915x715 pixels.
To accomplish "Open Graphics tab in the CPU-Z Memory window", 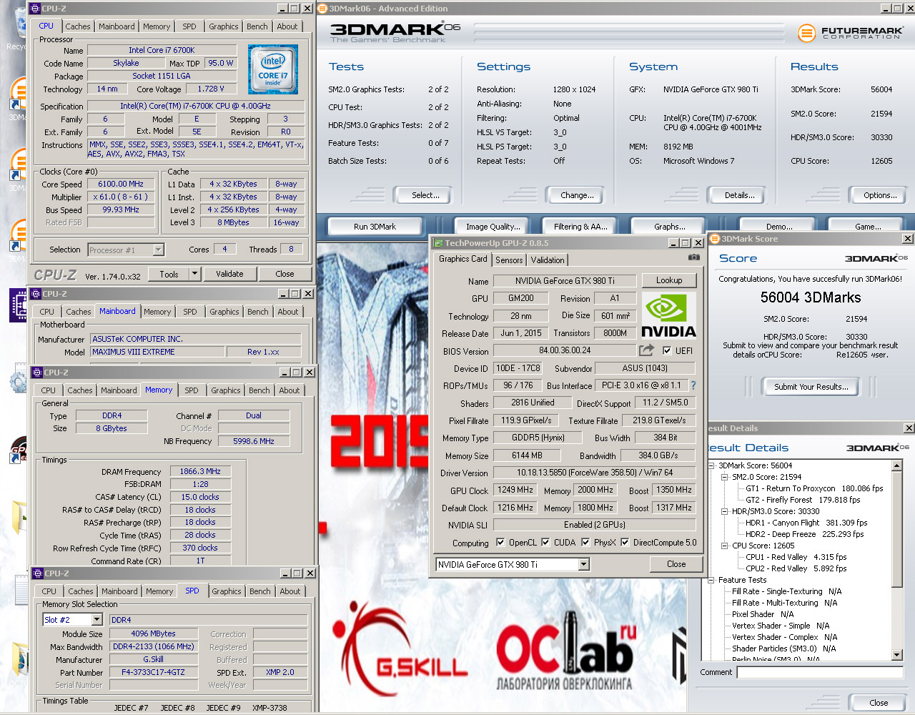I will 226,390.
